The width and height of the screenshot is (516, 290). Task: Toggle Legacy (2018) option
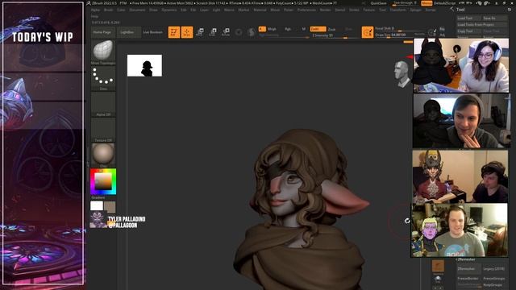click(x=494, y=269)
